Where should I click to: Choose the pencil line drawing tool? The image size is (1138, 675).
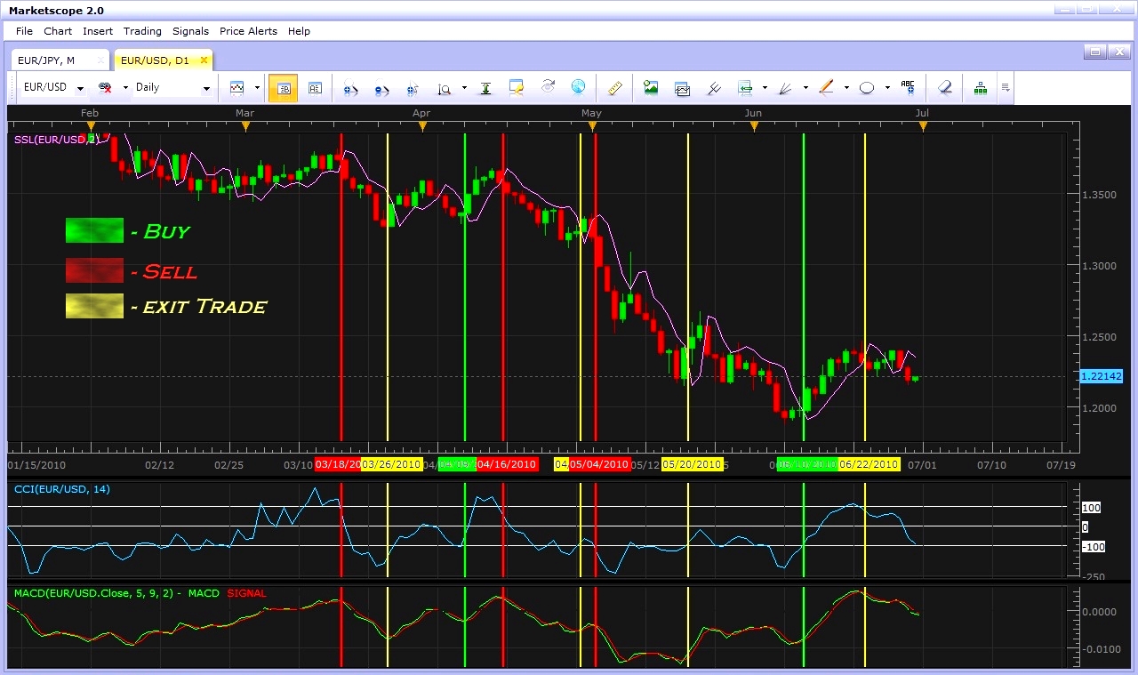(826, 88)
